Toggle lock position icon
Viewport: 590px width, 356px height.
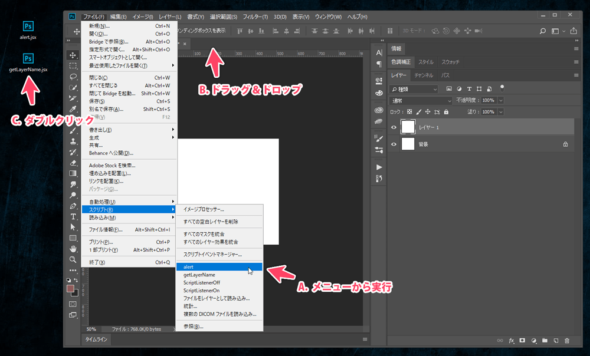[x=427, y=112]
